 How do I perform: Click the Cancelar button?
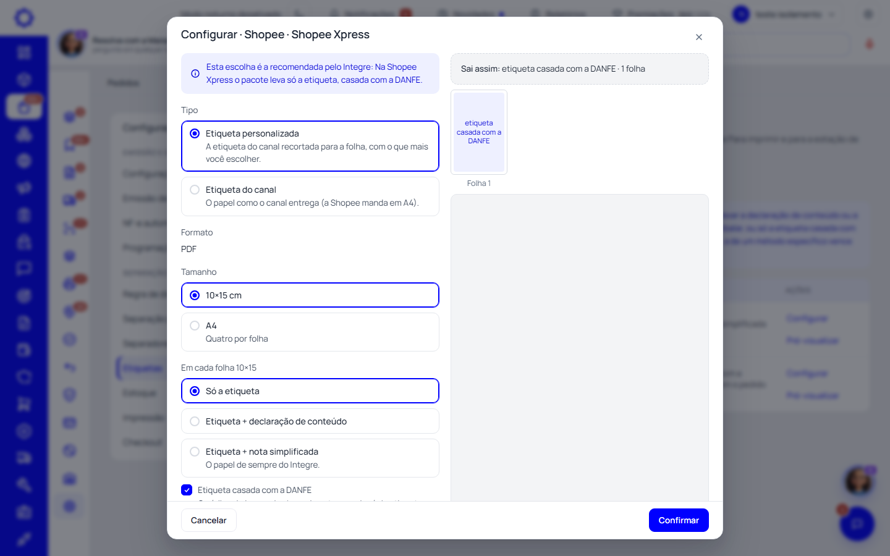click(209, 520)
